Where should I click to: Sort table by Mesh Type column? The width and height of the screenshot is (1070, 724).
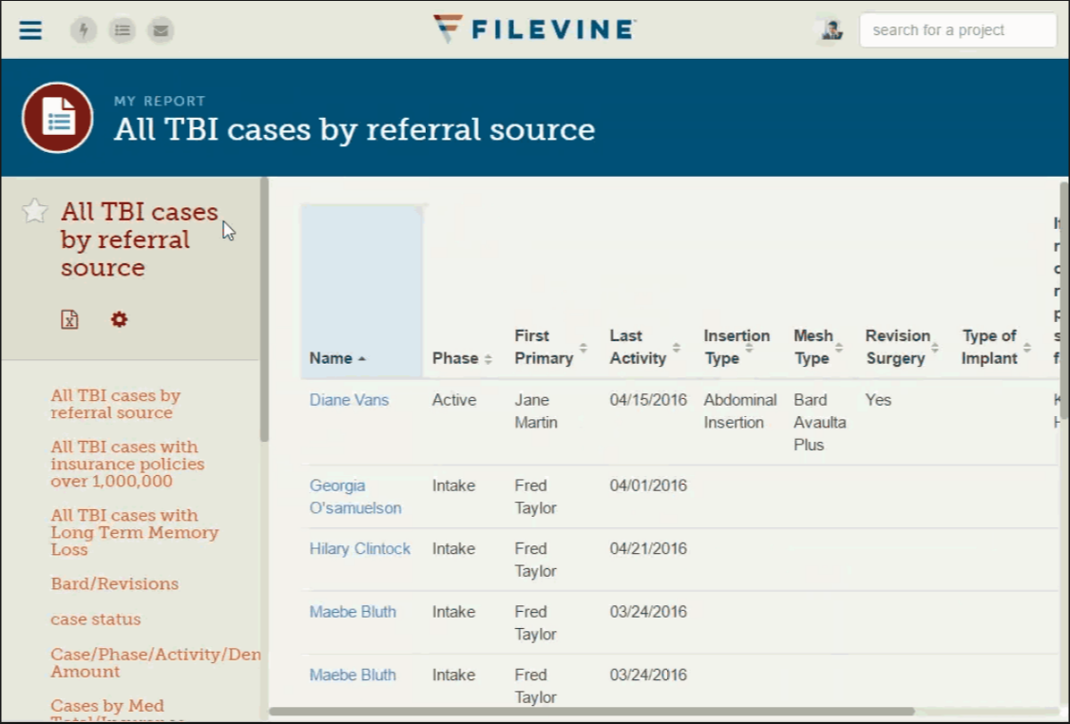818,348
